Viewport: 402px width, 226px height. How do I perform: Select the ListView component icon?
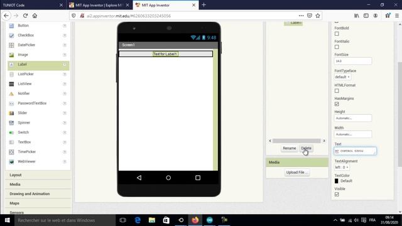[x=11, y=83]
